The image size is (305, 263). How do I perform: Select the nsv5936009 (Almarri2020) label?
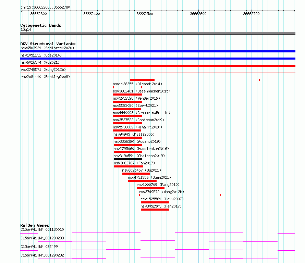[x=137, y=127]
